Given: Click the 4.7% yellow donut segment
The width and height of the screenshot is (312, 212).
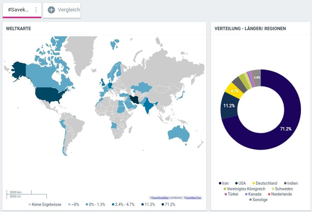Looking at the screenshot, I should point(235,91).
